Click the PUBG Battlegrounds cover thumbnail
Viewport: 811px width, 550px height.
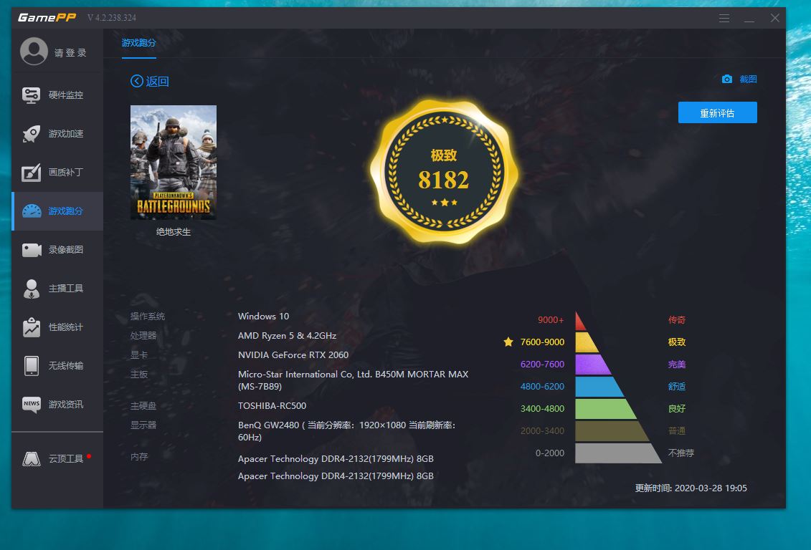point(174,162)
